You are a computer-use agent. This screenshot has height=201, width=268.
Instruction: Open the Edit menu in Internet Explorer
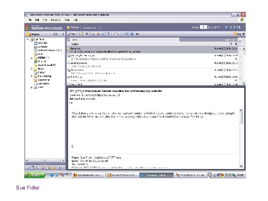[x=37, y=20]
